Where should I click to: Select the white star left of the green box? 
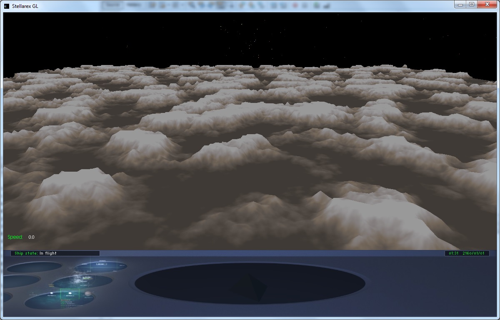pos(52,294)
